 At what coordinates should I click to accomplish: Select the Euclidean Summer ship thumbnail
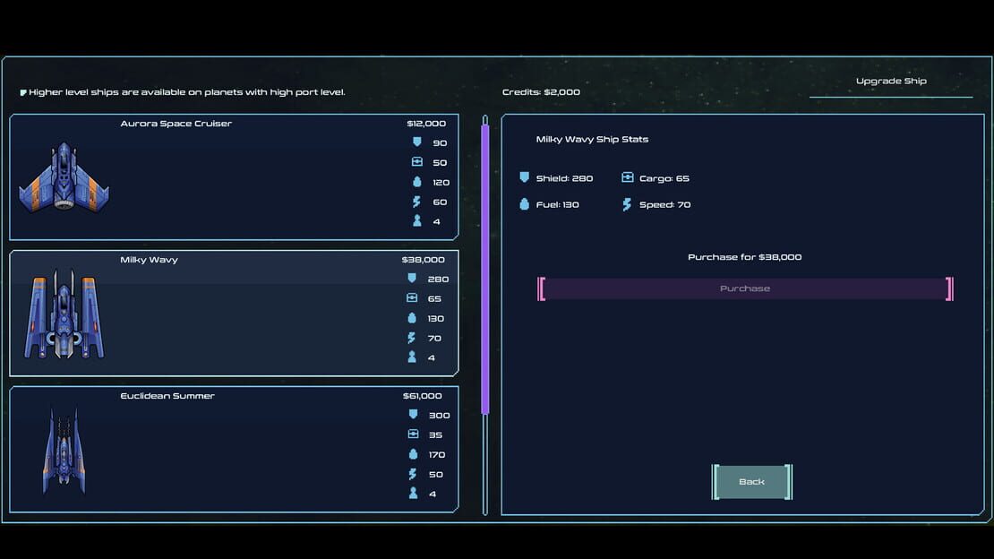pos(64,450)
